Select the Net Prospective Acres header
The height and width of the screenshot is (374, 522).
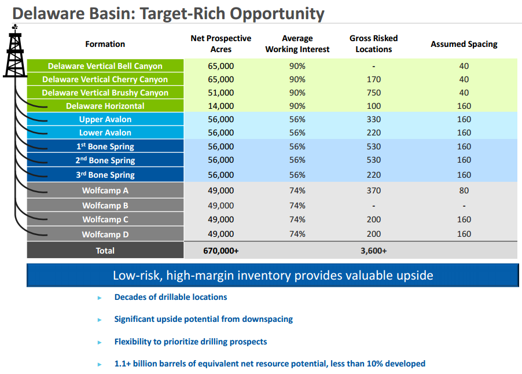pos(220,44)
